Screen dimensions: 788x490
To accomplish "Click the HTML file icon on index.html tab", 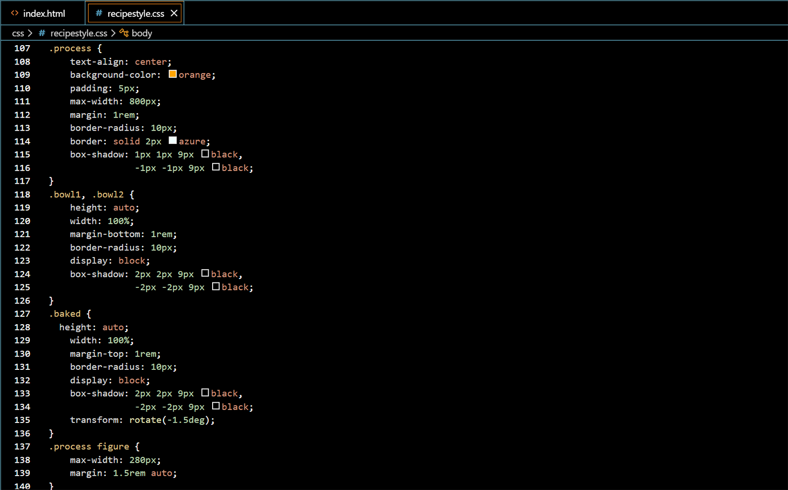I will coord(15,13).
